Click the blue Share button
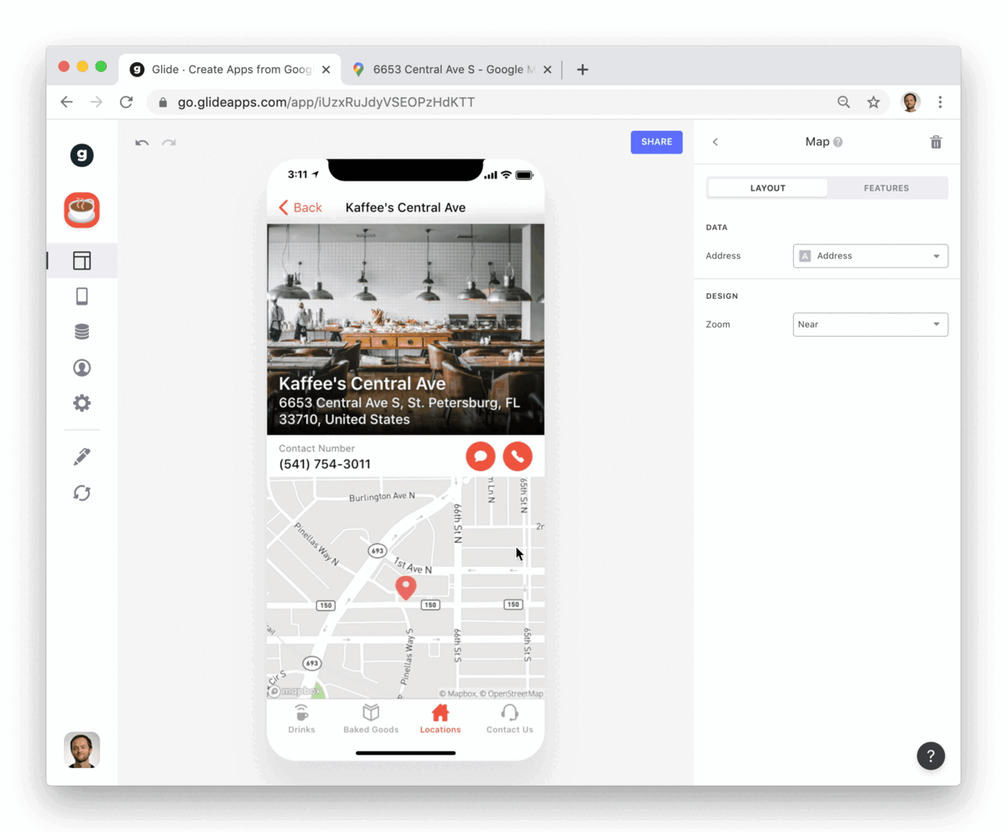This screenshot has width=1007, height=832. [x=657, y=142]
